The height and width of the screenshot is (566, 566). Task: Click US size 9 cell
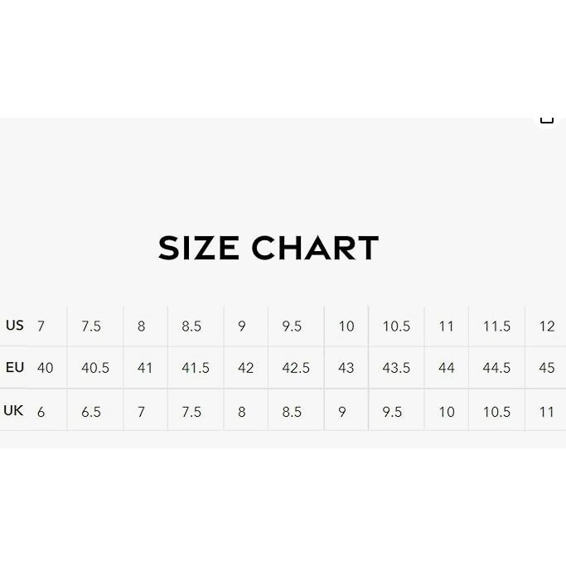point(242,326)
